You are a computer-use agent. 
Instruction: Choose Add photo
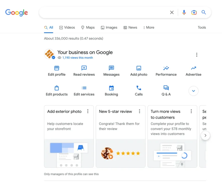click(x=139, y=71)
